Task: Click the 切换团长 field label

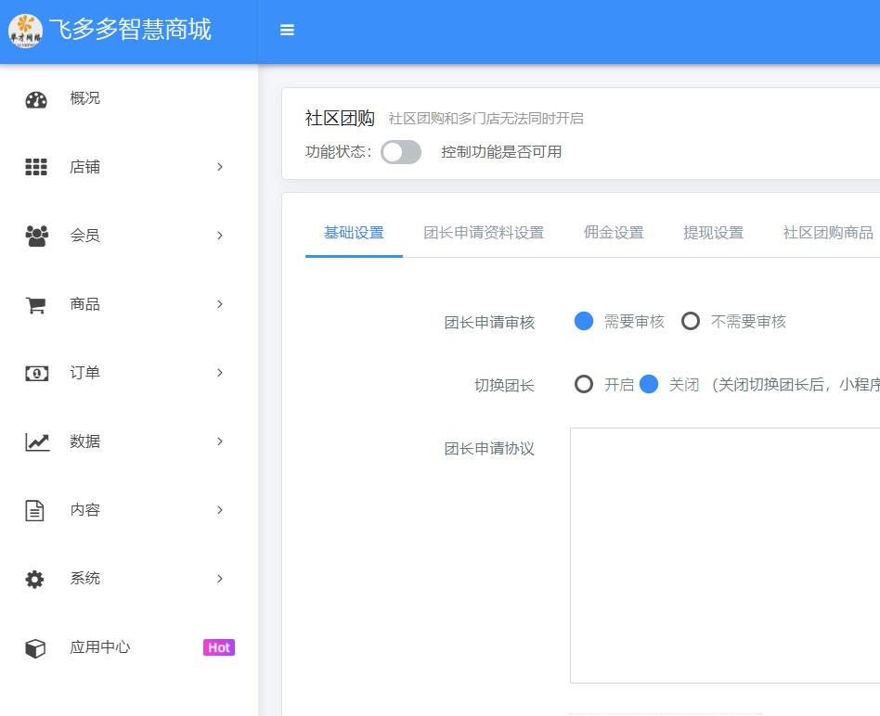Action: coord(505,385)
